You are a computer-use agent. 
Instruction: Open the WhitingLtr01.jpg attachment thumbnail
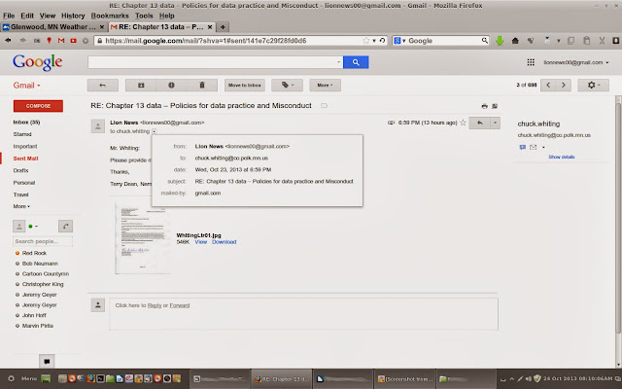pos(143,238)
